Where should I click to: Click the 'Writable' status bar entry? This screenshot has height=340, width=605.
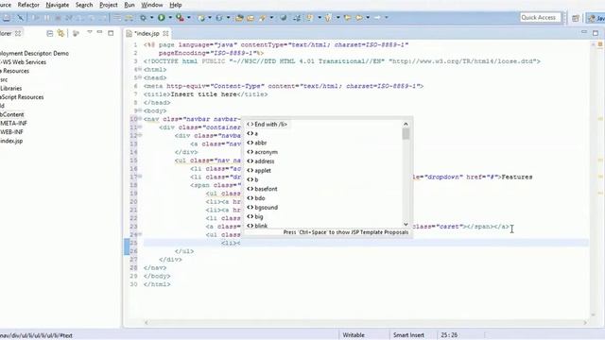[354, 335]
